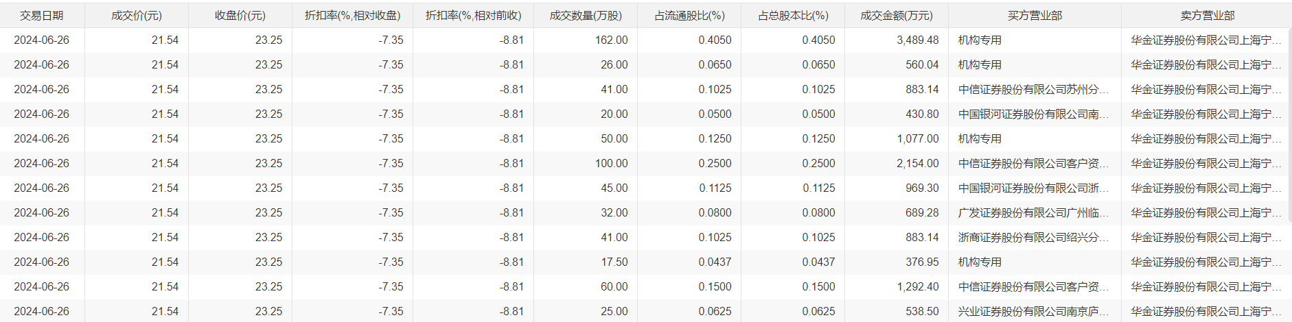
Task: Click the 折扣率(%,相对收盘) header
Action: click(x=352, y=15)
